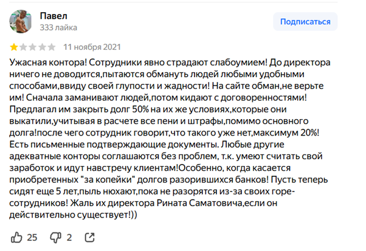Click the opening words Ужасная контора
The image size is (366, 251).
pos(47,63)
